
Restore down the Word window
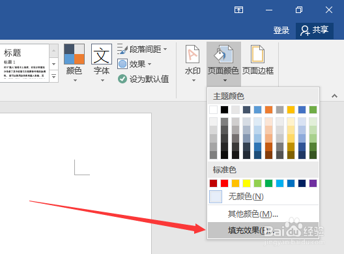coord(299,10)
